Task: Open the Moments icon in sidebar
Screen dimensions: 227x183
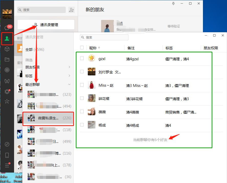Action: (x=7, y=70)
